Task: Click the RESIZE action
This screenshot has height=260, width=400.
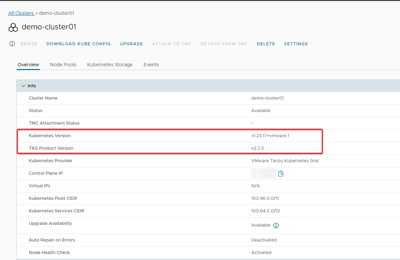Action: point(29,44)
